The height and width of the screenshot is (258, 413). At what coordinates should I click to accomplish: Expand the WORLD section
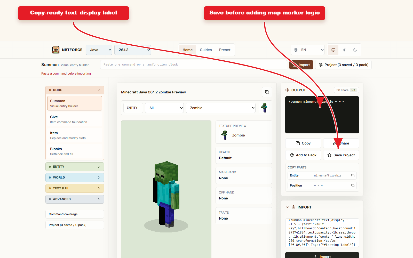coord(75,178)
